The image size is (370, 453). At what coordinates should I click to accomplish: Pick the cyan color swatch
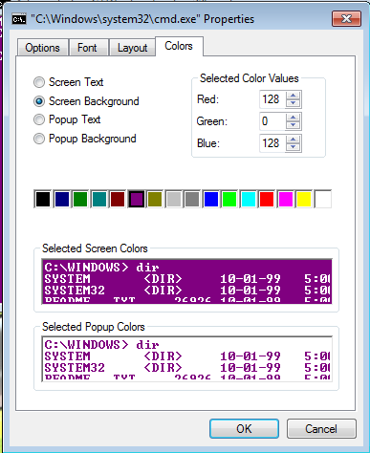coord(249,199)
